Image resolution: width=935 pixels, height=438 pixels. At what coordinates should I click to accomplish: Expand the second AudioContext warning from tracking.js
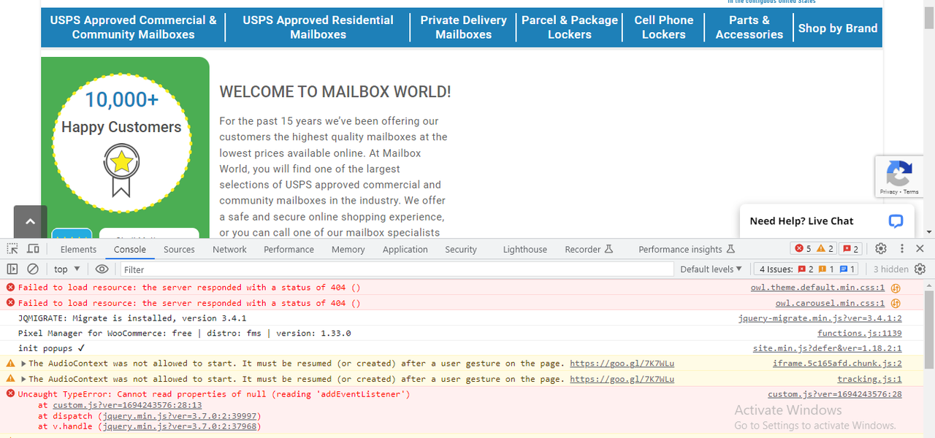click(23, 379)
